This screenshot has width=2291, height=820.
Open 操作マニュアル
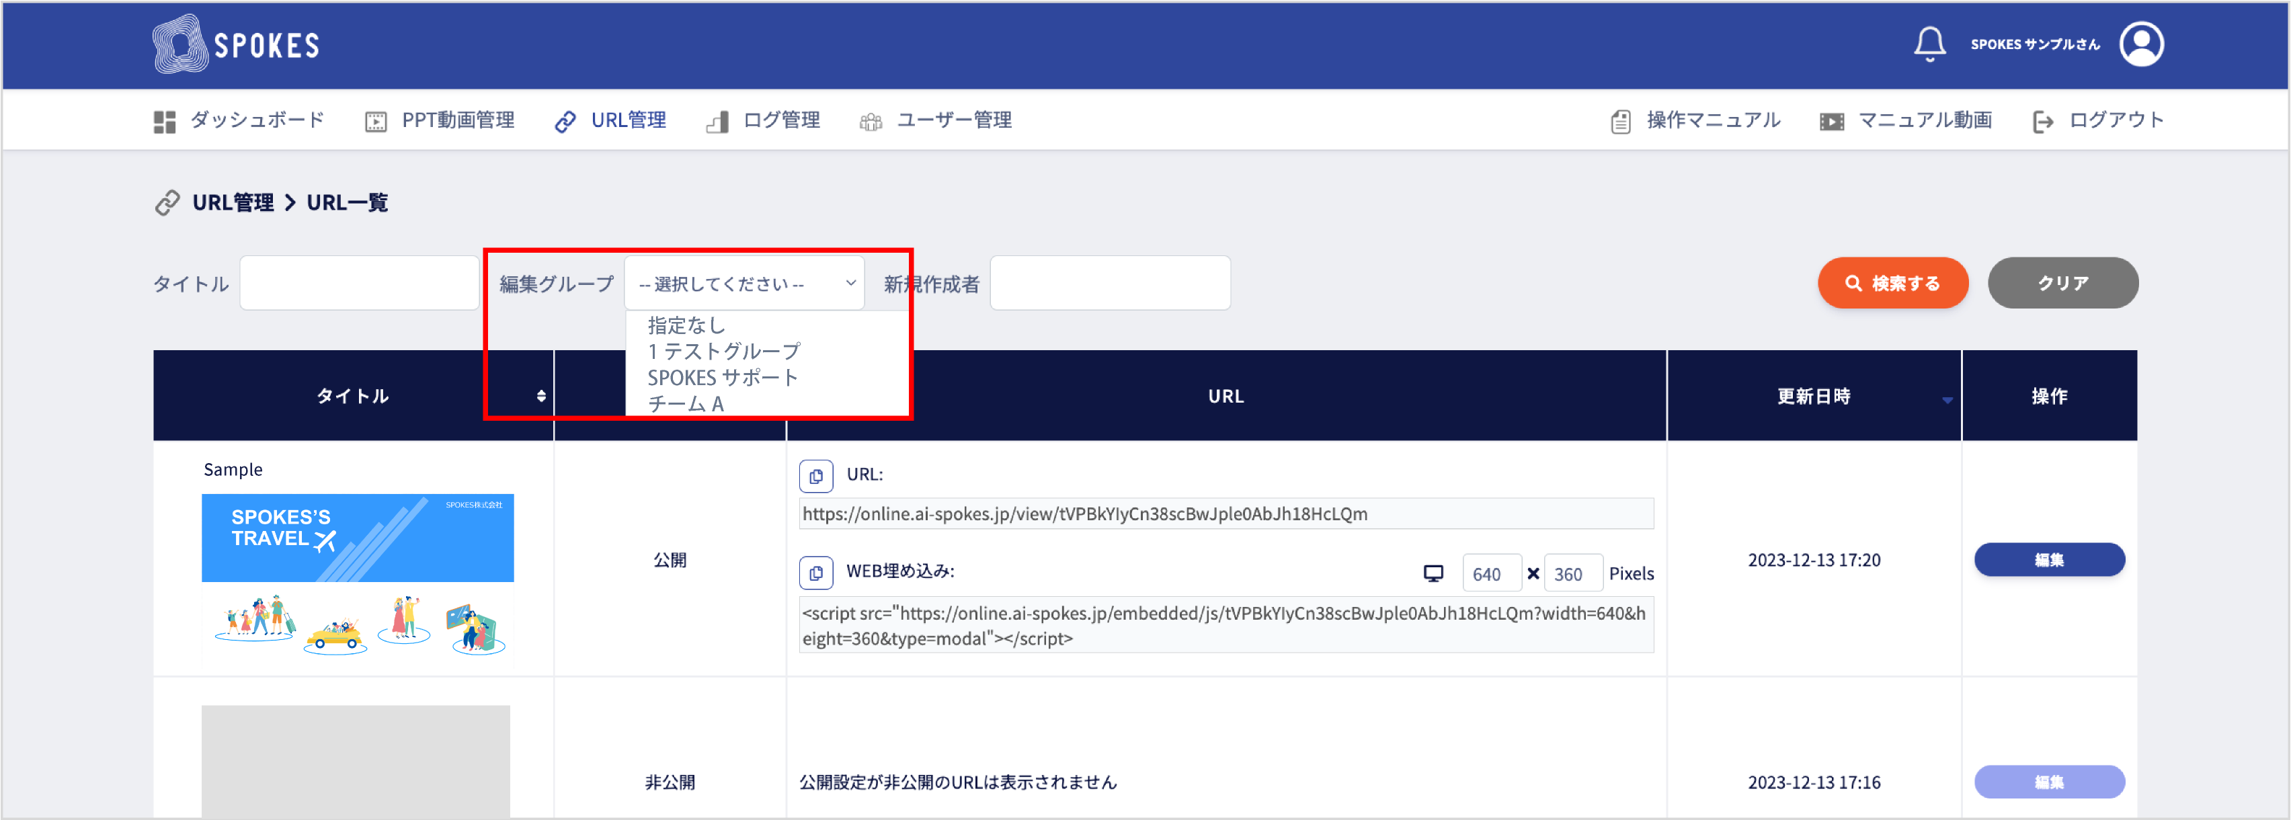coord(1713,120)
